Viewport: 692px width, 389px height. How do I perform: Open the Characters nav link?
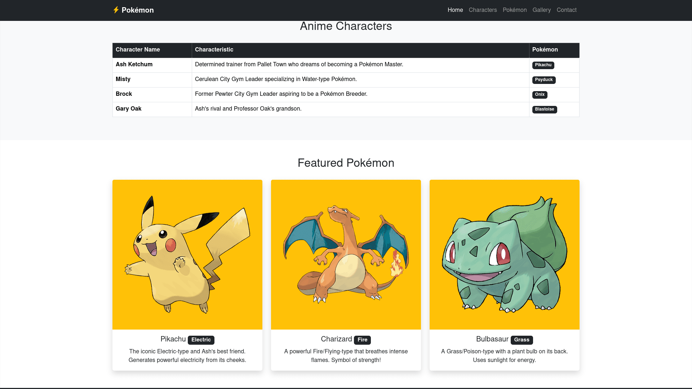(x=483, y=10)
